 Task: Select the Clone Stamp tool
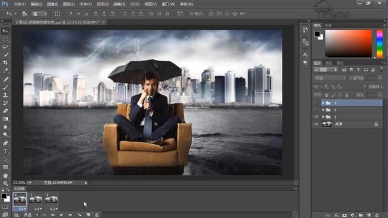[5, 95]
